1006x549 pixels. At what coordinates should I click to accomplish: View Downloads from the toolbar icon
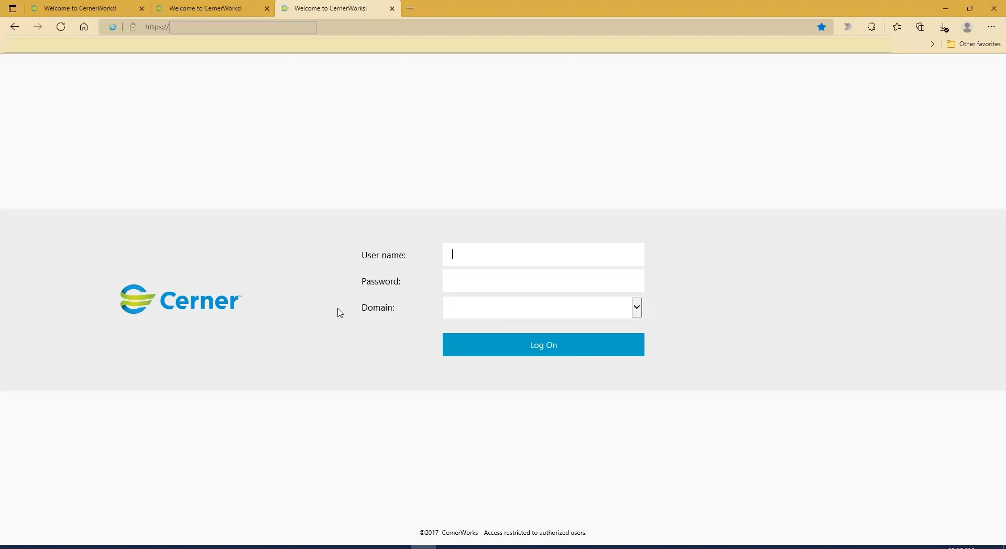(944, 27)
